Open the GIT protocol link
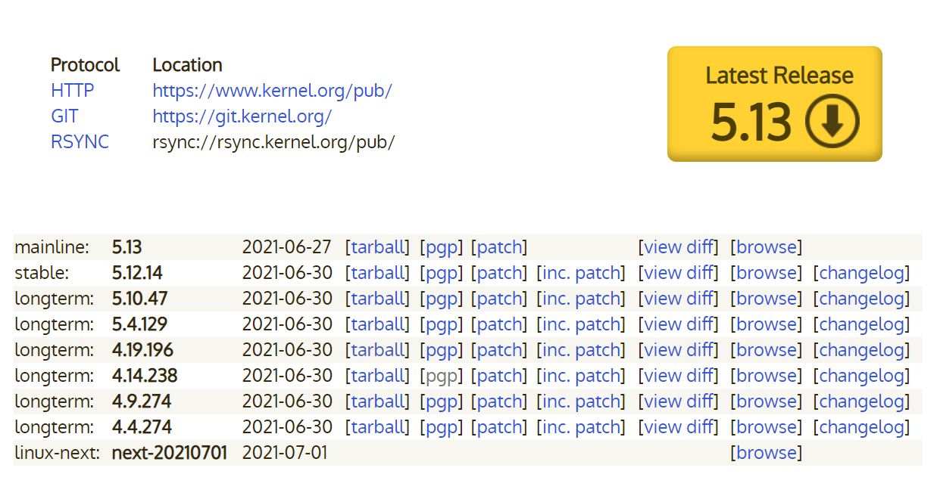The image size is (937, 499). click(x=64, y=116)
